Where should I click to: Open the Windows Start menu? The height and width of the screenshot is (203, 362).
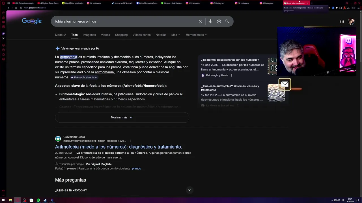(x=3, y=200)
